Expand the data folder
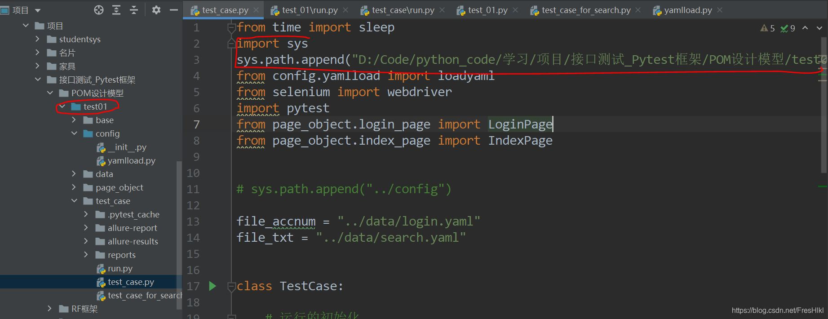 [74, 174]
